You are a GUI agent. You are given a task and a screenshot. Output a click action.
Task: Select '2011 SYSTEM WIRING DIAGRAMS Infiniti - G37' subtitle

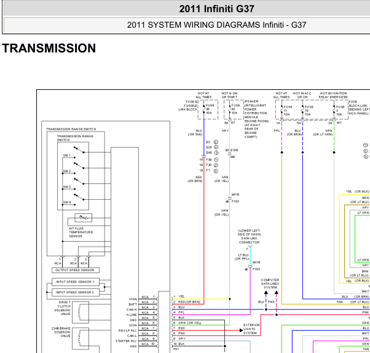pyautogui.click(x=216, y=25)
